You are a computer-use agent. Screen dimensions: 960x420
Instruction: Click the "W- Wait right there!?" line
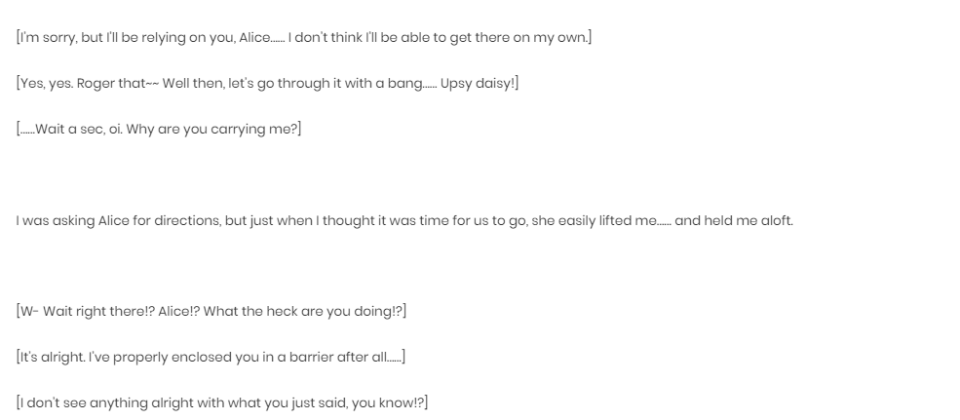click(211, 311)
